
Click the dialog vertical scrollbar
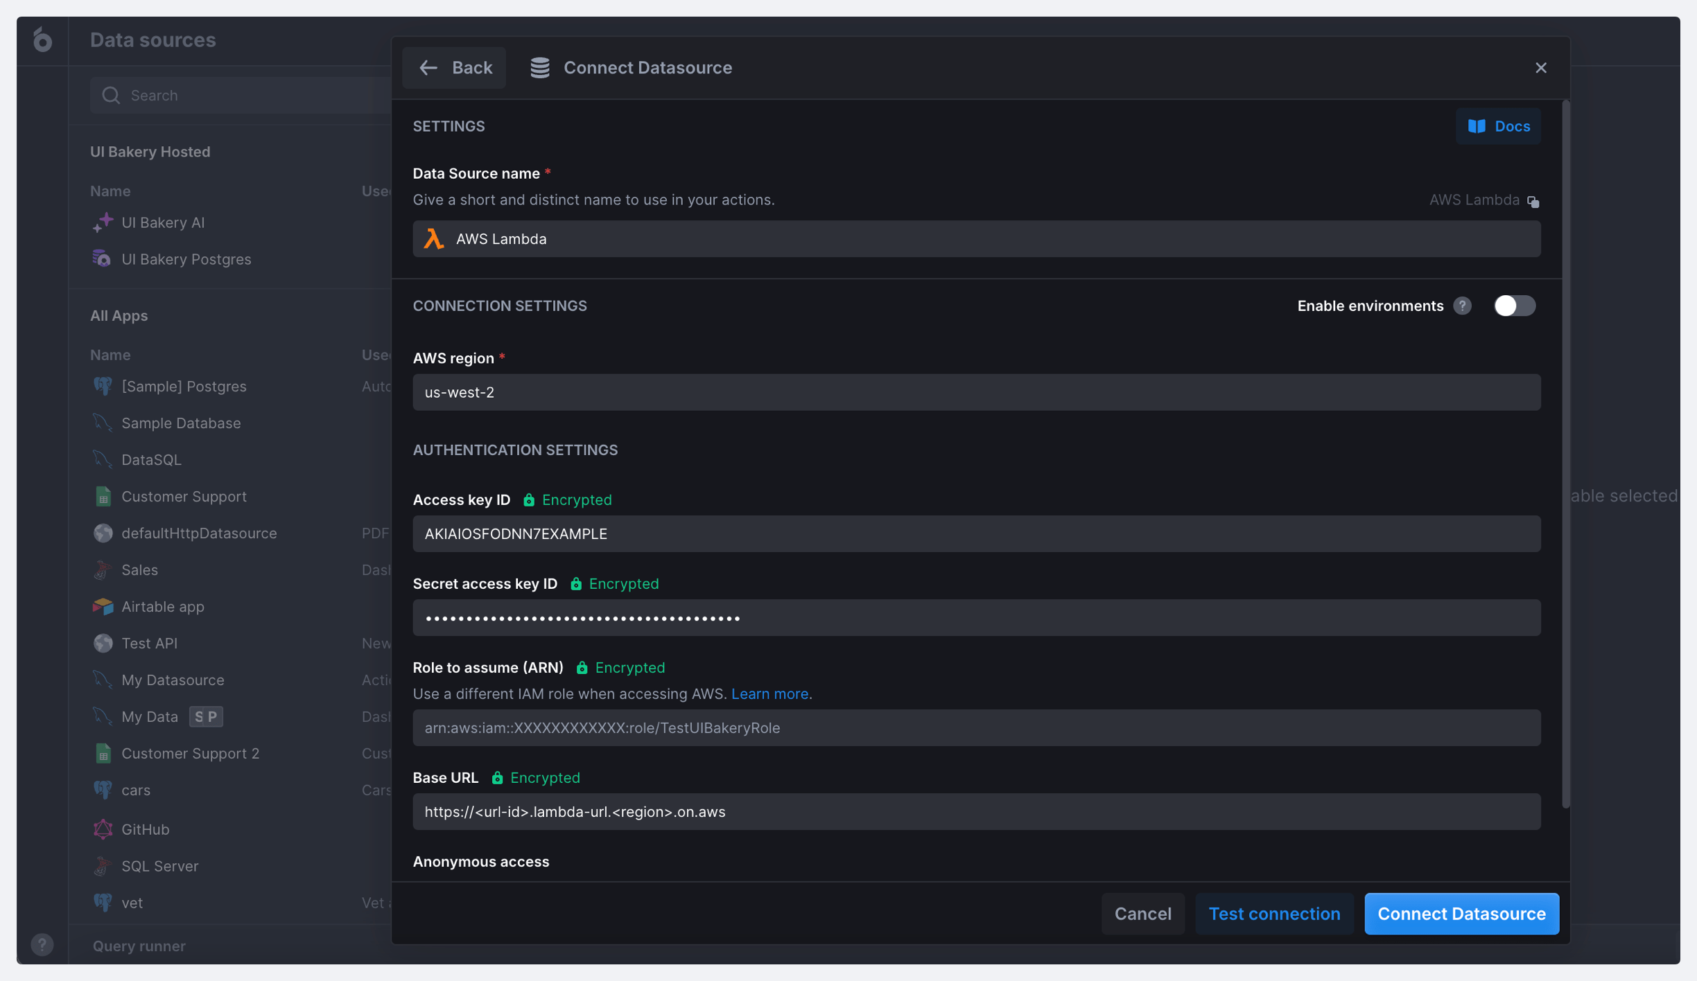pos(1565,454)
